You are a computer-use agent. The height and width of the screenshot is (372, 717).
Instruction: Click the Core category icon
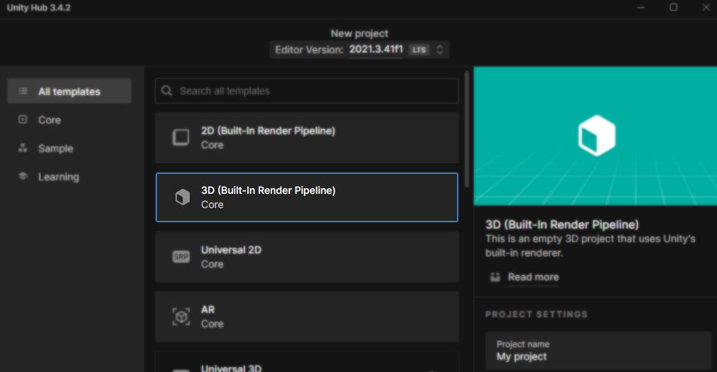[23, 119]
